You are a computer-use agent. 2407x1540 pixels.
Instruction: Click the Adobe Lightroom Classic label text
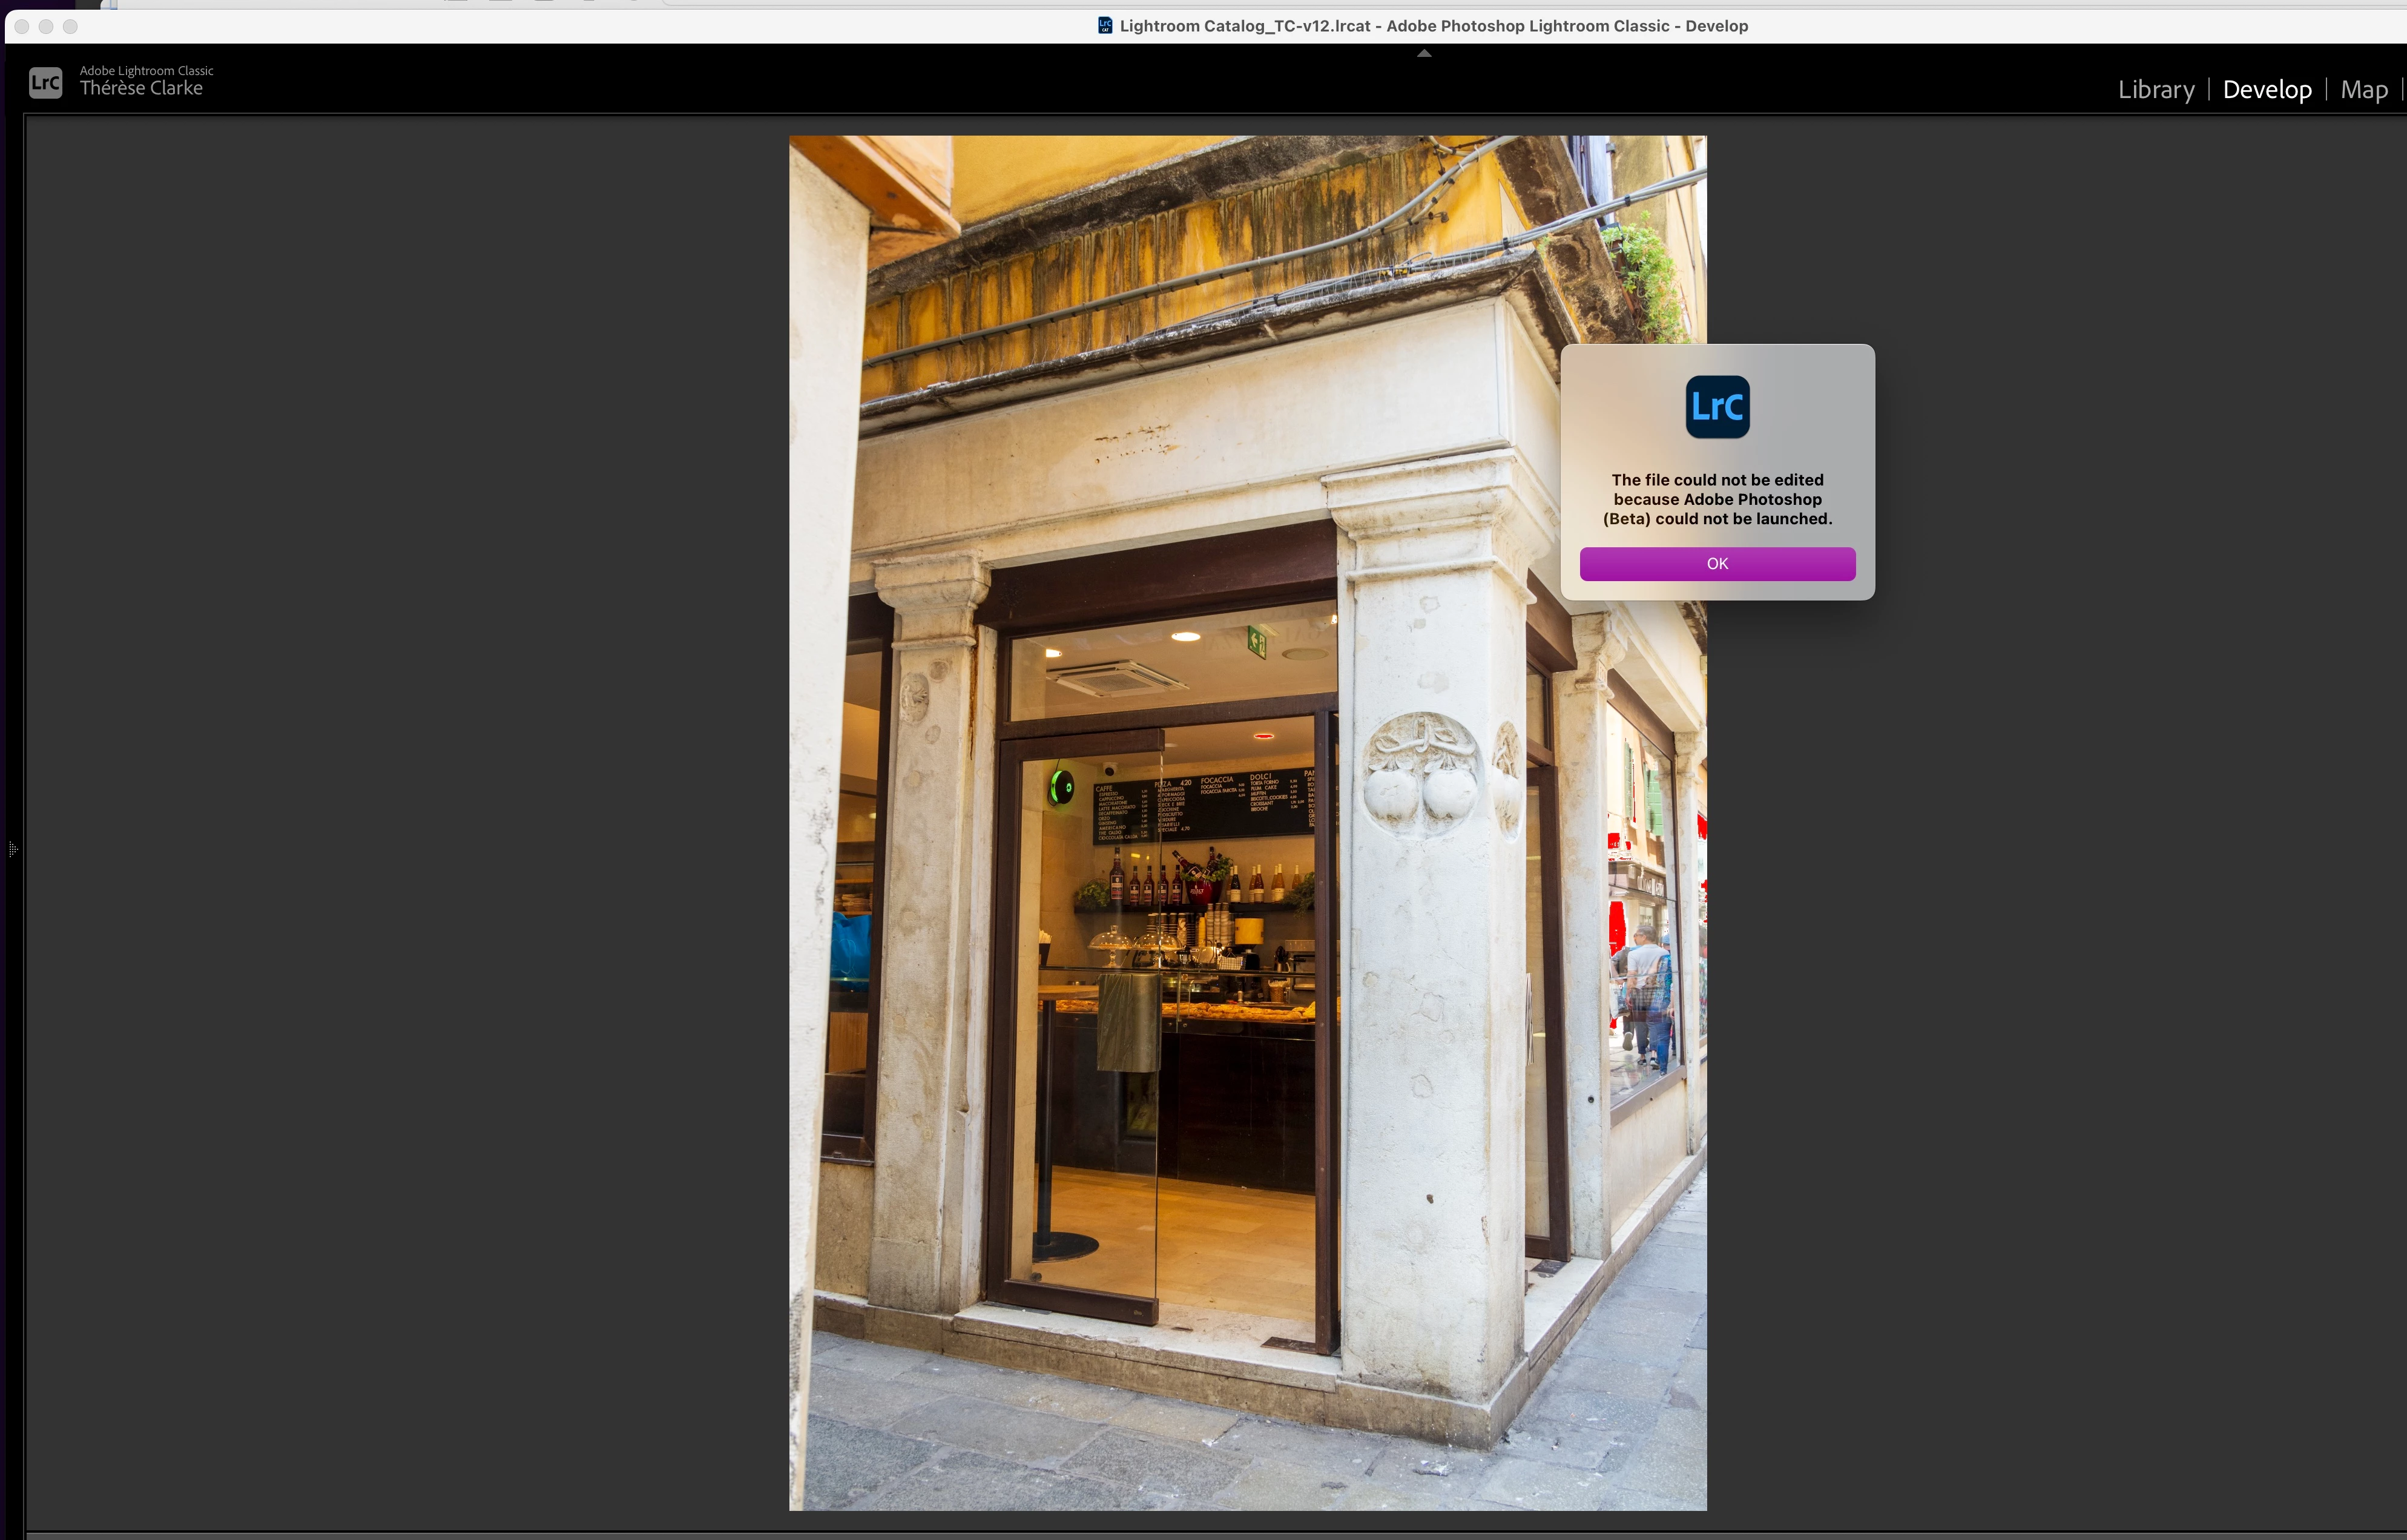click(146, 70)
